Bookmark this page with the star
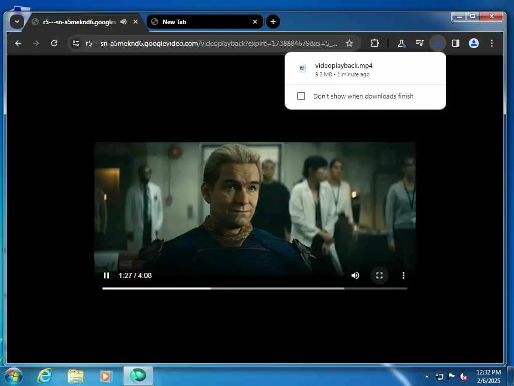514x386 pixels. tap(349, 43)
